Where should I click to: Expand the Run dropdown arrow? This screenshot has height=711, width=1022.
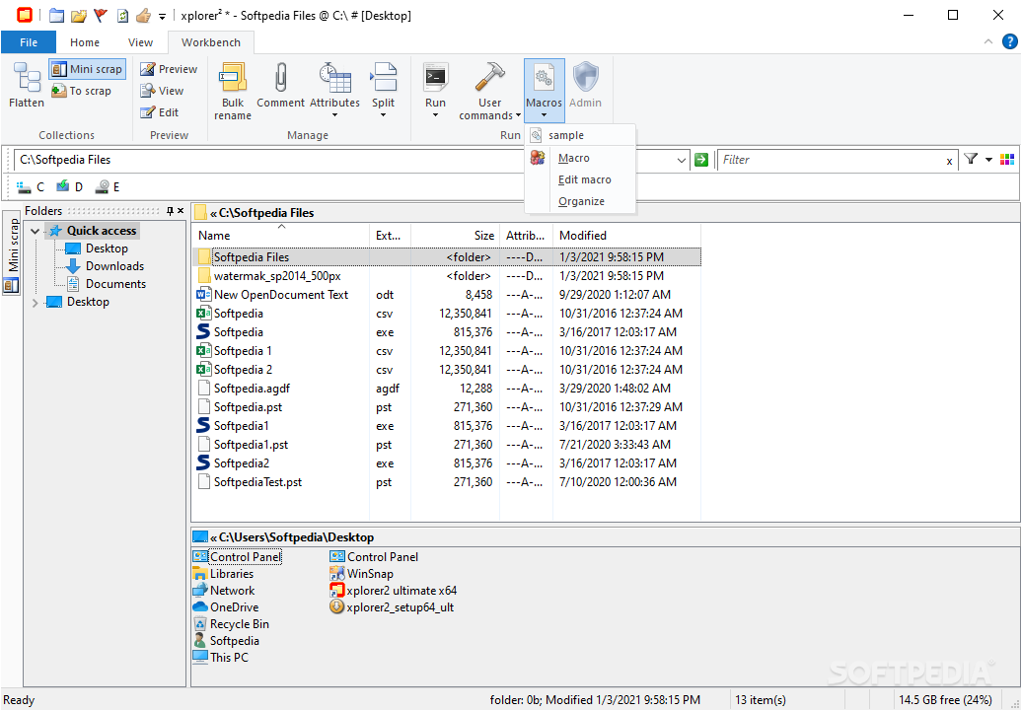[435, 115]
